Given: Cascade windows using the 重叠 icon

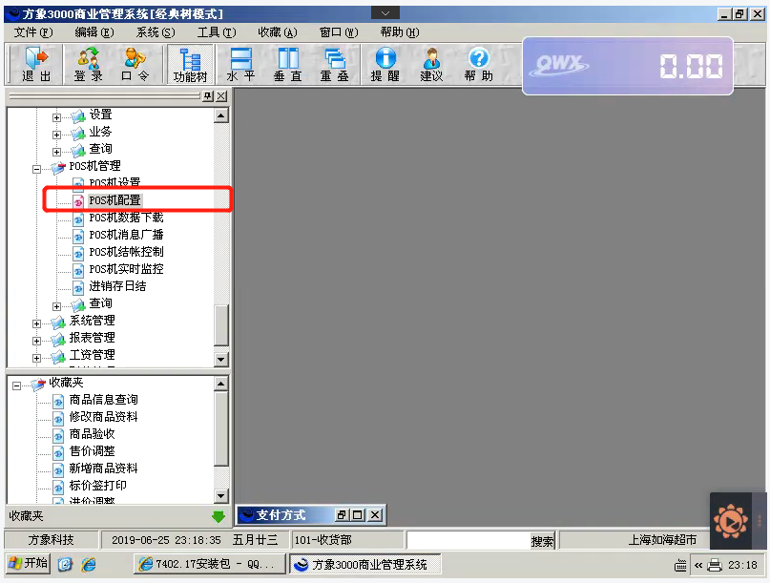Looking at the screenshot, I should 334,64.
